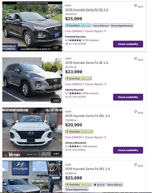The image size is (152, 193).
Task: Open the 2019 Hyundai Santa Fe SE 2.4 title link
Action: coord(87,10)
